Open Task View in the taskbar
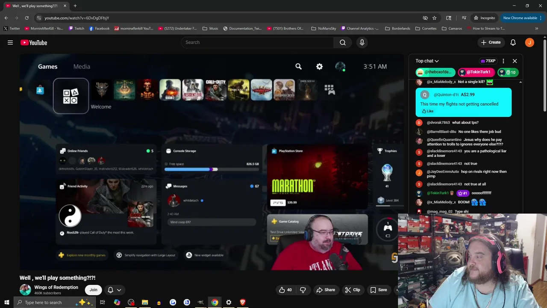 click(x=103, y=302)
